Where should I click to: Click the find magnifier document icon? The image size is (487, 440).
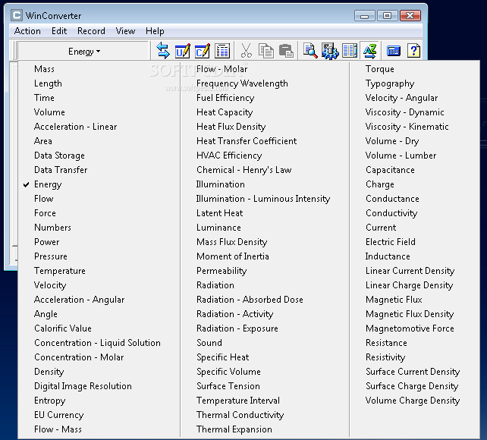coord(310,51)
